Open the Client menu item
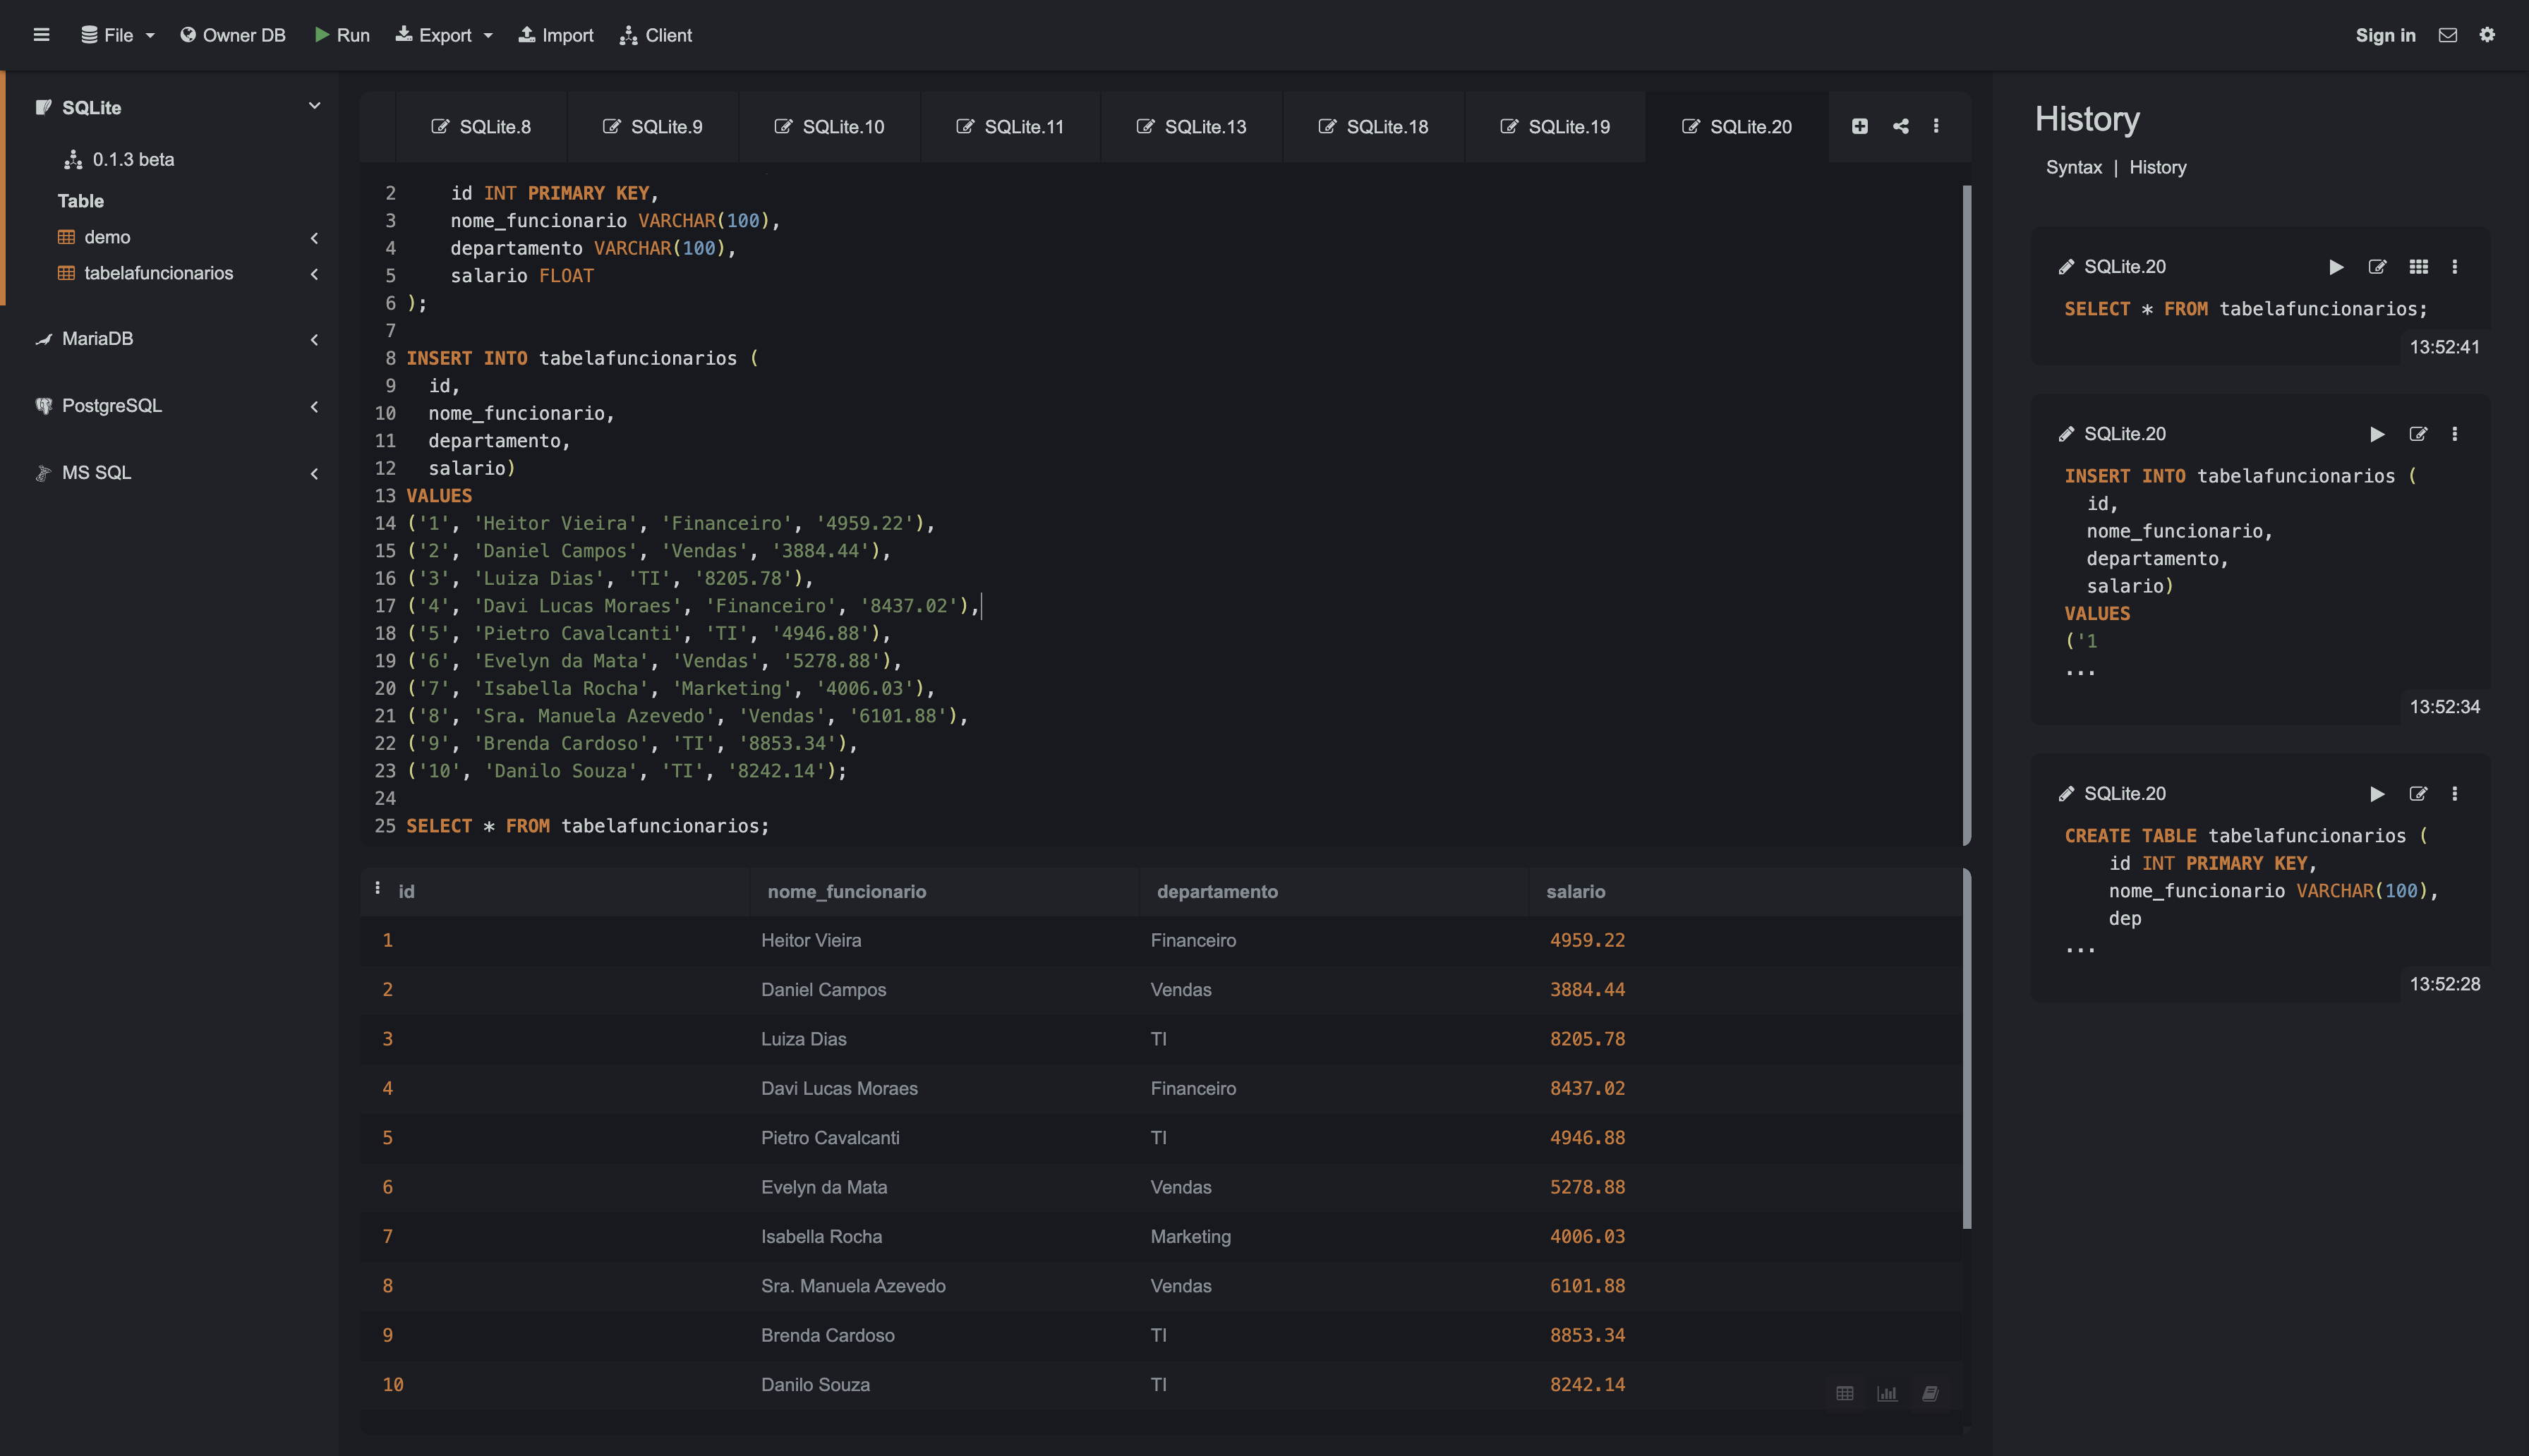Viewport: 2529px width, 1456px height. pyautogui.click(x=656, y=35)
